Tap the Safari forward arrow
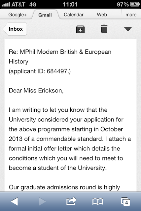This screenshot has width=141, height=211. [x=43, y=201]
